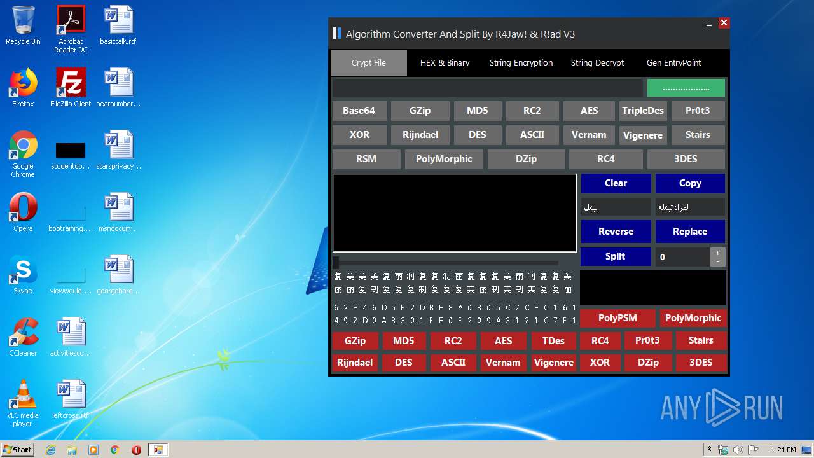Open Internet Explorer in taskbar

[x=50, y=450]
